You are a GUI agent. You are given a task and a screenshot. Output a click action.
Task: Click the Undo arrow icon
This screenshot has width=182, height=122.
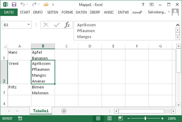pyautogui.click(x=23, y=4)
